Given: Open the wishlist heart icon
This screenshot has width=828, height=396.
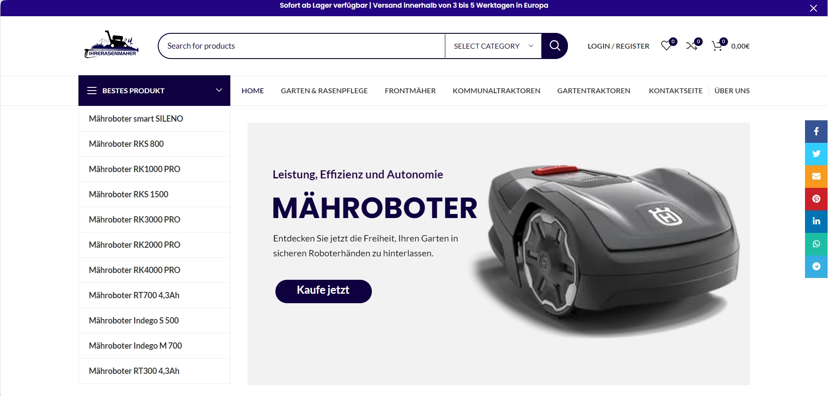Looking at the screenshot, I should tap(667, 46).
